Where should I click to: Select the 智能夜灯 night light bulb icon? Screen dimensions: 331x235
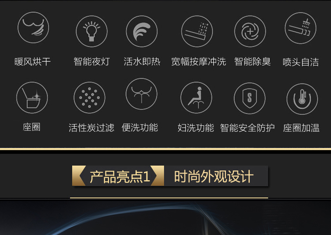(x=92, y=31)
